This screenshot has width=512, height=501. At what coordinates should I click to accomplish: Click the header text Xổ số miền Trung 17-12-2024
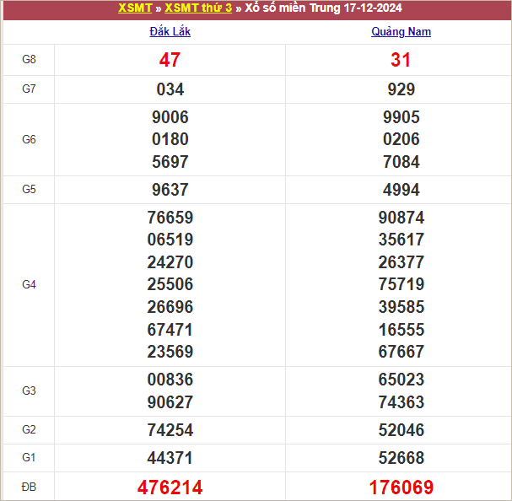click(x=323, y=8)
